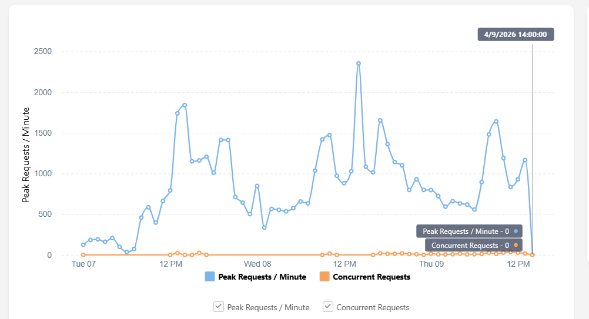Click the 12 PM label between Tue 07 and Wed 08
Screen dimensions: 589x319
click(170, 264)
